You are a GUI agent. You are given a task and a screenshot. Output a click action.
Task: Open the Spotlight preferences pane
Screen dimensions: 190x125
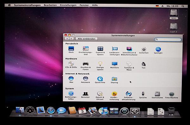click(158, 50)
